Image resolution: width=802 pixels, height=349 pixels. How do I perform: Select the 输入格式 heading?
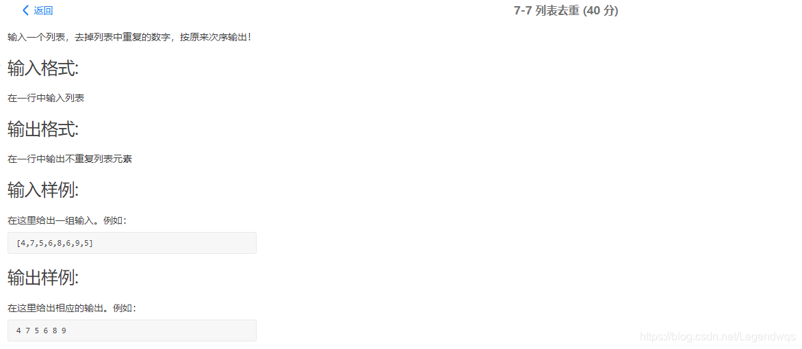(43, 68)
